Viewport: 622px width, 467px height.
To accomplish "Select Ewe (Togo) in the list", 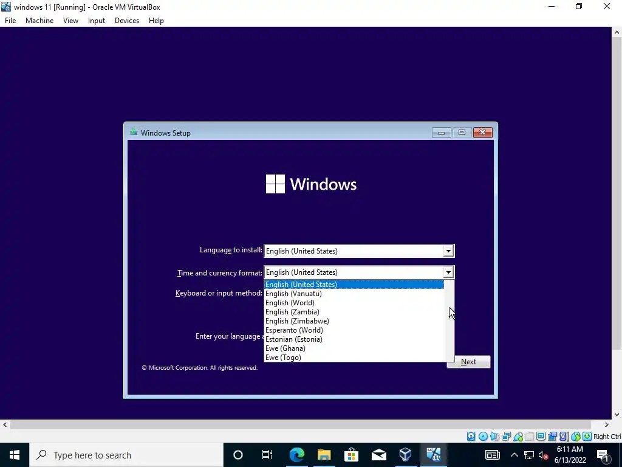I will [354, 358].
